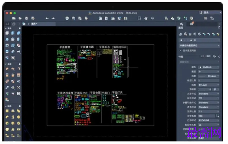Pick the Eraser icon in solids palette
228x144 pixels.
[13, 51]
